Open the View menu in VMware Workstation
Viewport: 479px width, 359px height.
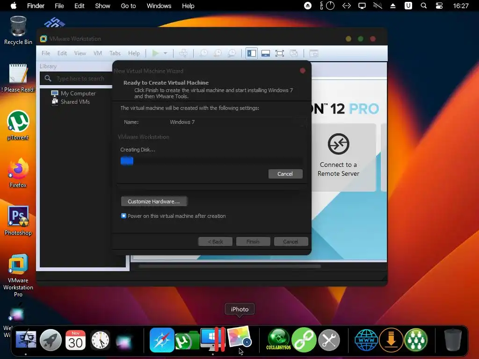click(x=80, y=53)
